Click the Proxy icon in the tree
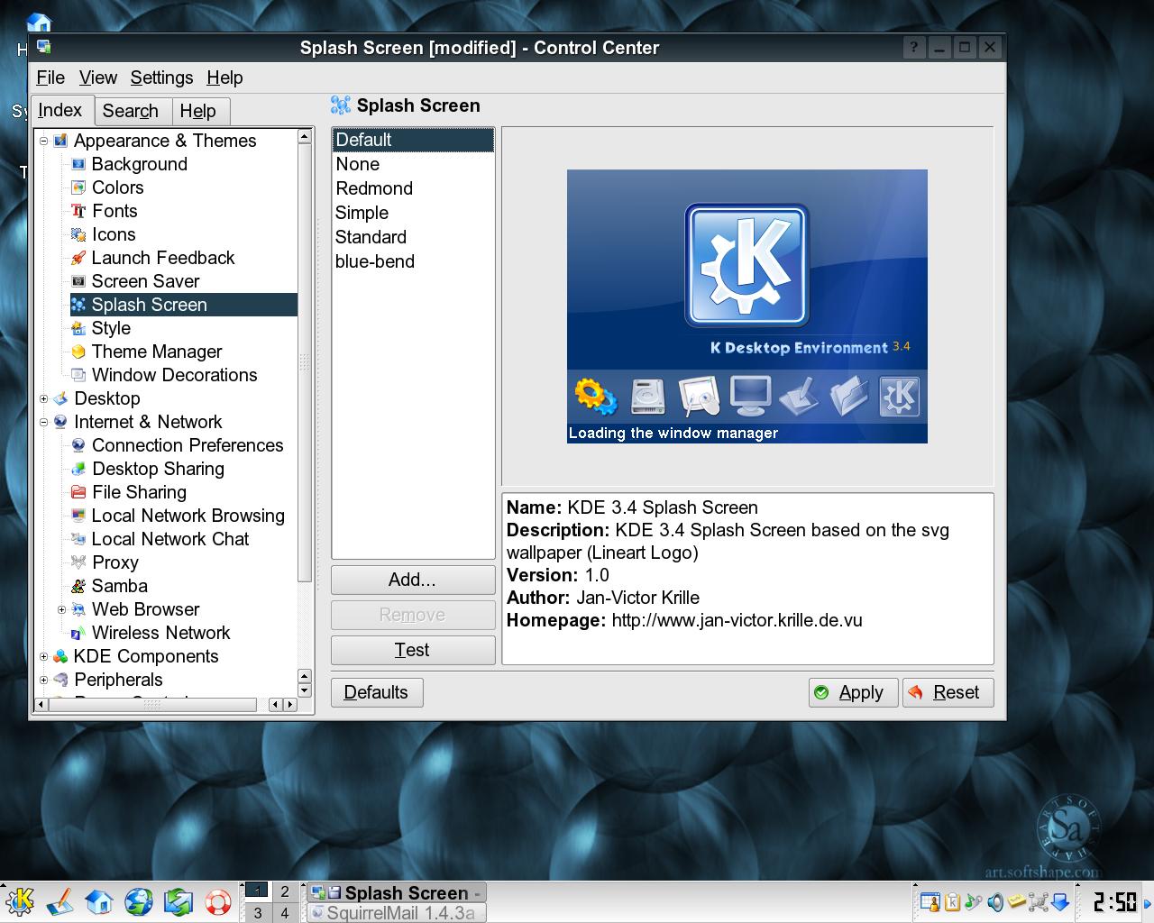Image resolution: width=1154 pixels, height=923 pixels. 78,562
